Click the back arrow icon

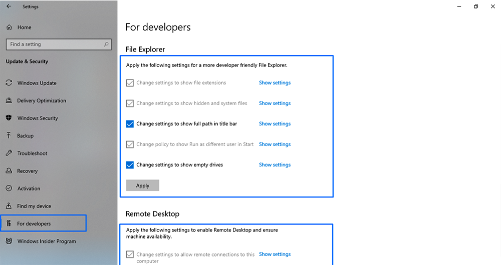click(9, 6)
